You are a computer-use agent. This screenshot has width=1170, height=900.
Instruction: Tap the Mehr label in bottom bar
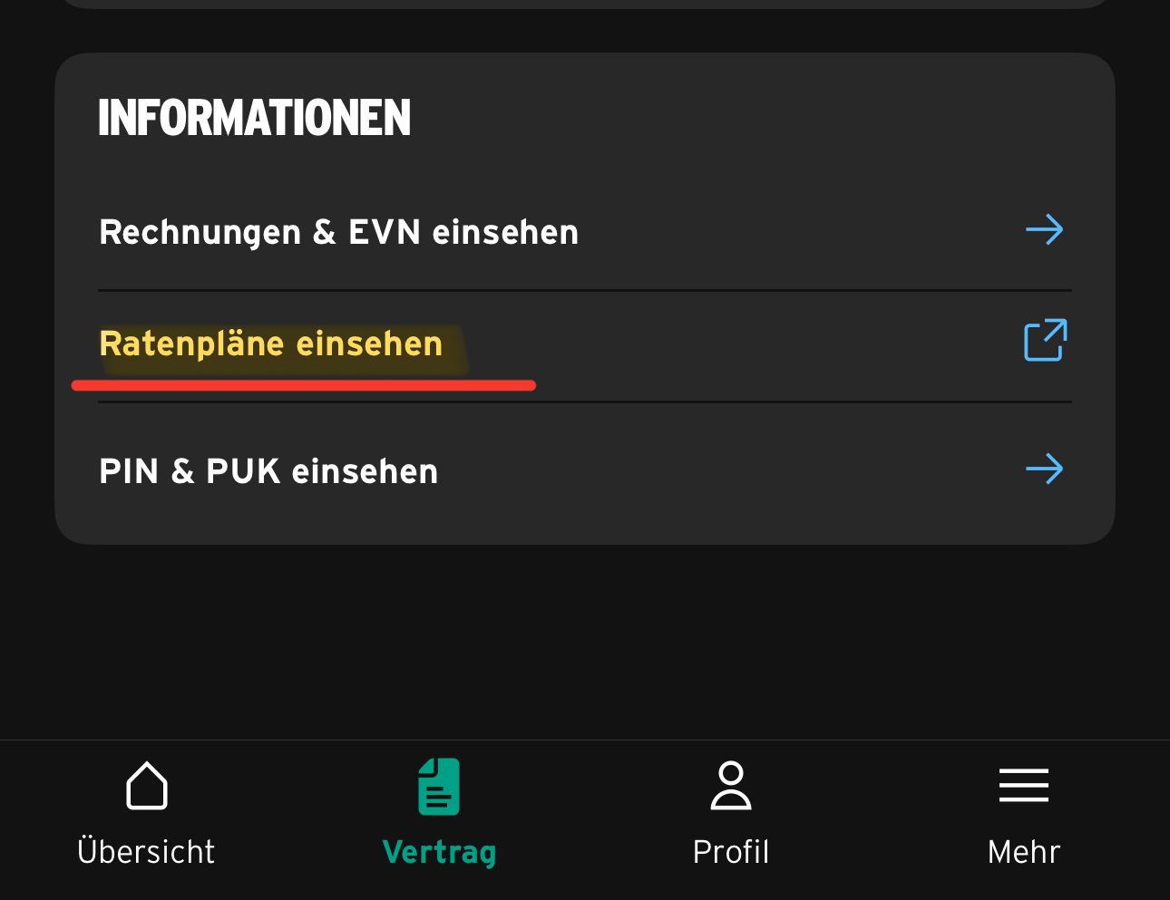(1023, 852)
